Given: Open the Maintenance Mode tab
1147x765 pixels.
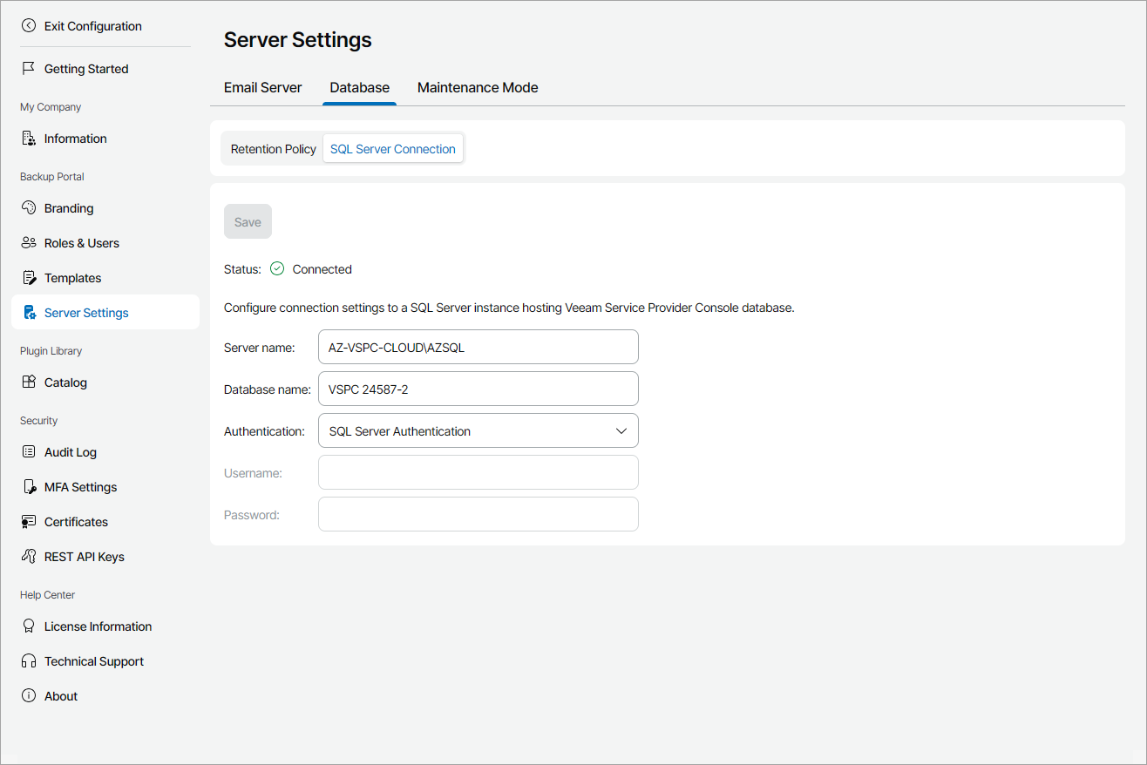Looking at the screenshot, I should pyautogui.click(x=478, y=88).
